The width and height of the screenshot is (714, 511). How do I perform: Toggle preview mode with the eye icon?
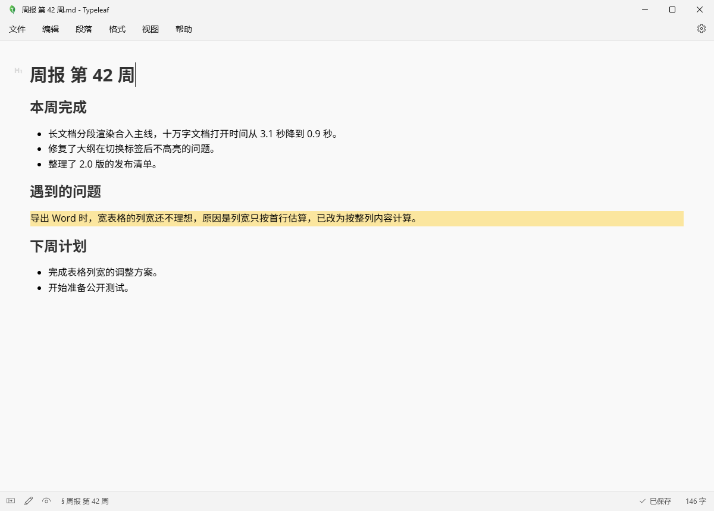tap(46, 501)
